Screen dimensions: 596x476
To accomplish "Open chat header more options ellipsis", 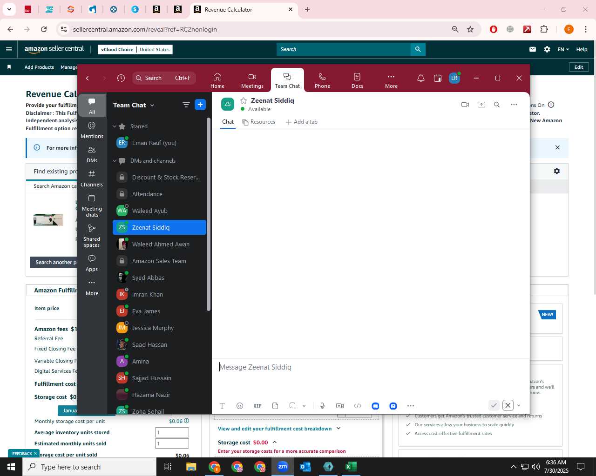I will coord(514,105).
